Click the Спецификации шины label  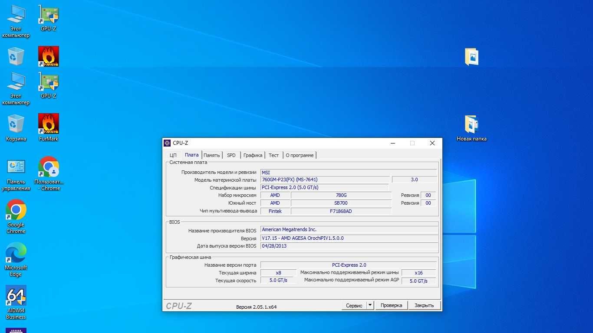pos(233,188)
